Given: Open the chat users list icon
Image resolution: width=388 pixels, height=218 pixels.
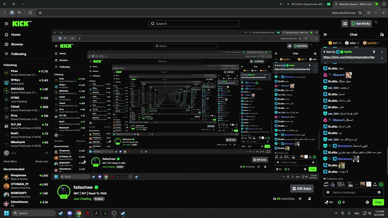Looking at the screenshot, I should (382, 35).
